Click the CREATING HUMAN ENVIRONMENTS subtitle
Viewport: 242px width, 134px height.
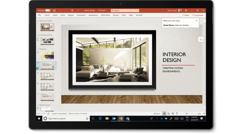[x=173, y=70]
